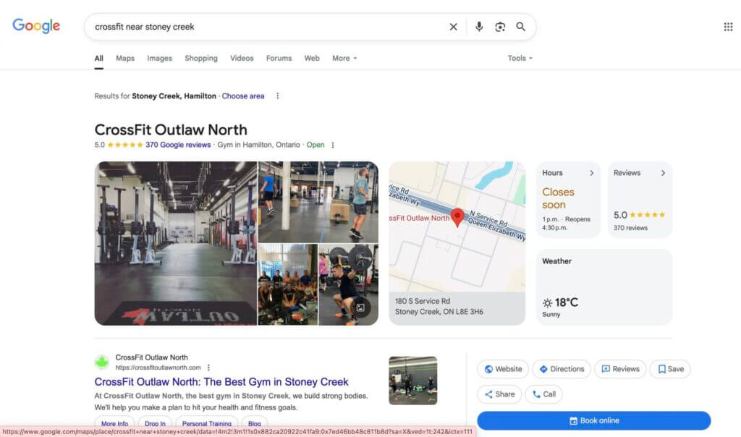Expand the More search categories dropdown

pos(344,58)
